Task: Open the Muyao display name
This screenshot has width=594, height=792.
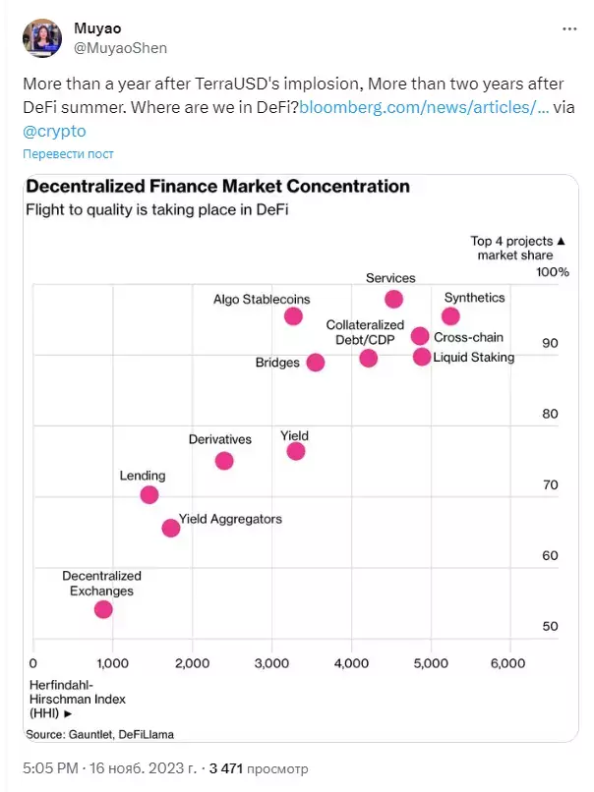Action: [x=97, y=28]
